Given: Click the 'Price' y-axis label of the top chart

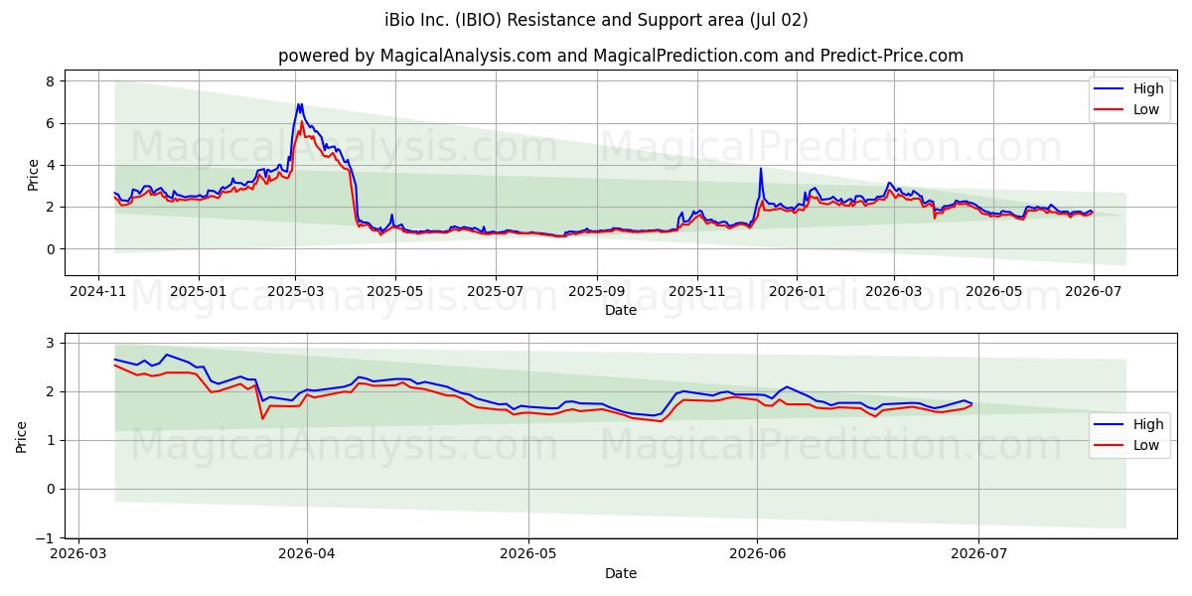Looking at the screenshot, I should [x=33, y=173].
